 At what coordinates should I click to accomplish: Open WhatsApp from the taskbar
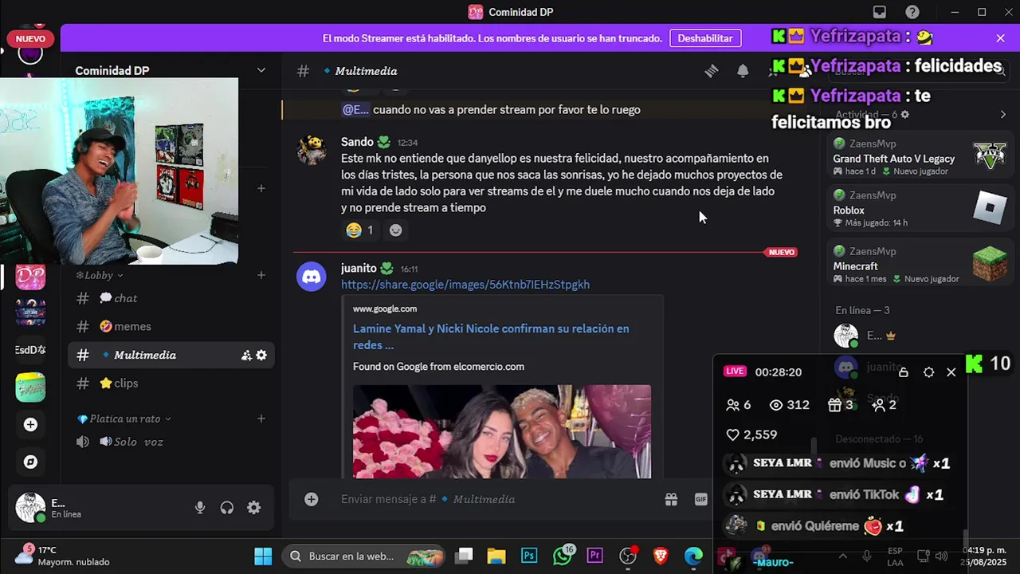[x=563, y=556]
